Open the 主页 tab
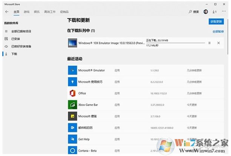The image size is (231, 156). click(16, 12)
